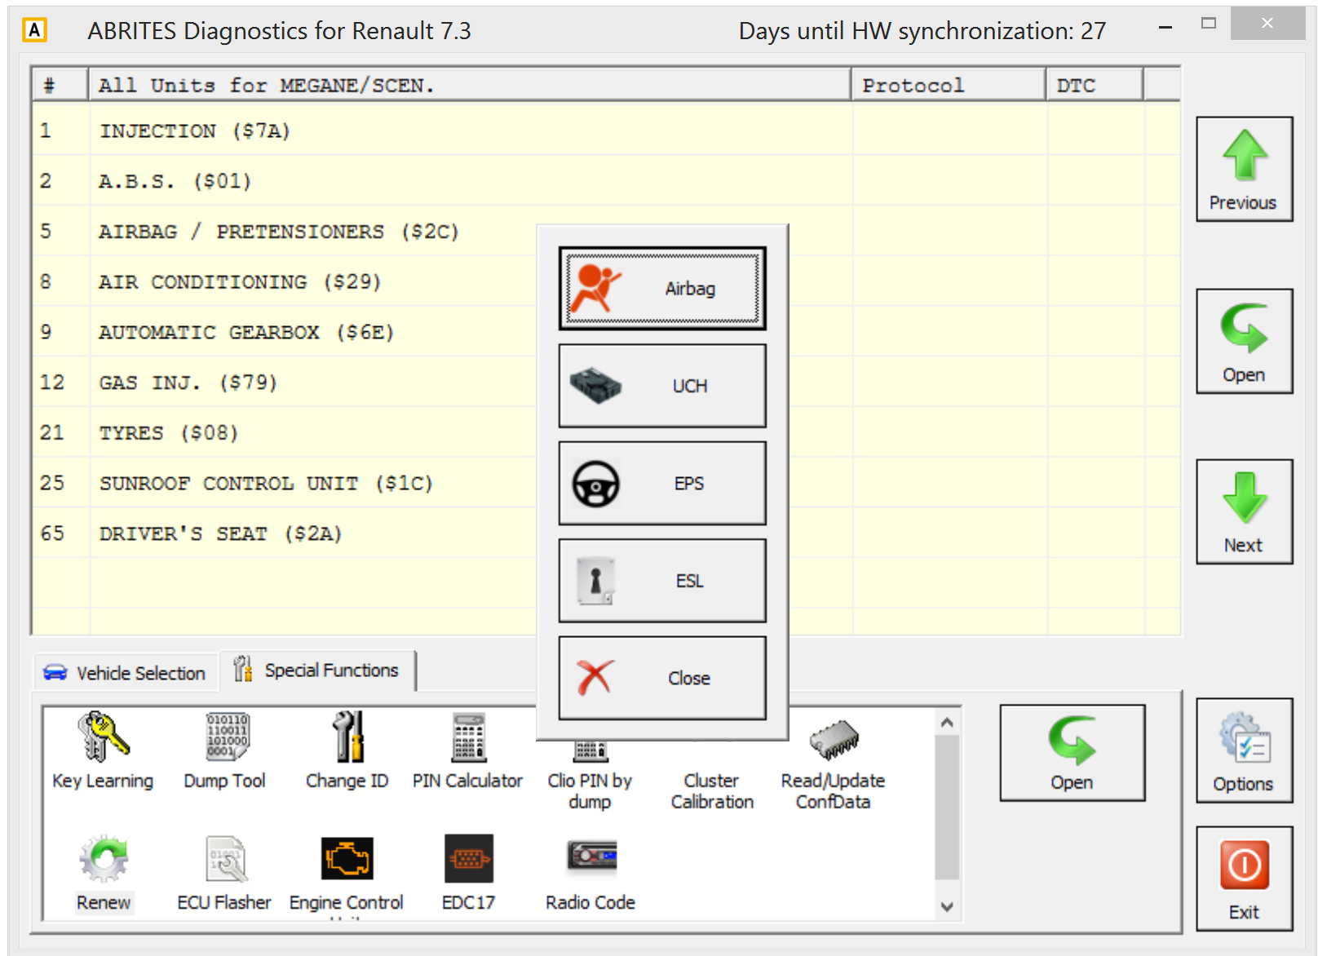Open the Change ID function
The image size is (1318, 956).
(347, 751)
